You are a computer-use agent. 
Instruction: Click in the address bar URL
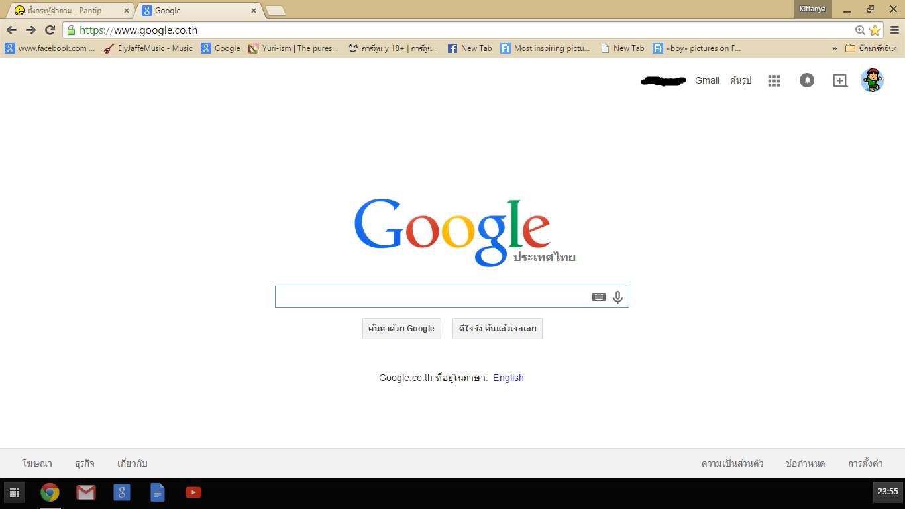coord(138,30)
